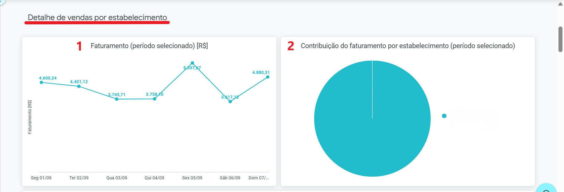Click the 4.600,24 data point for Seg 01/09
The image size is (564, 192).
(x=41, y=82)
